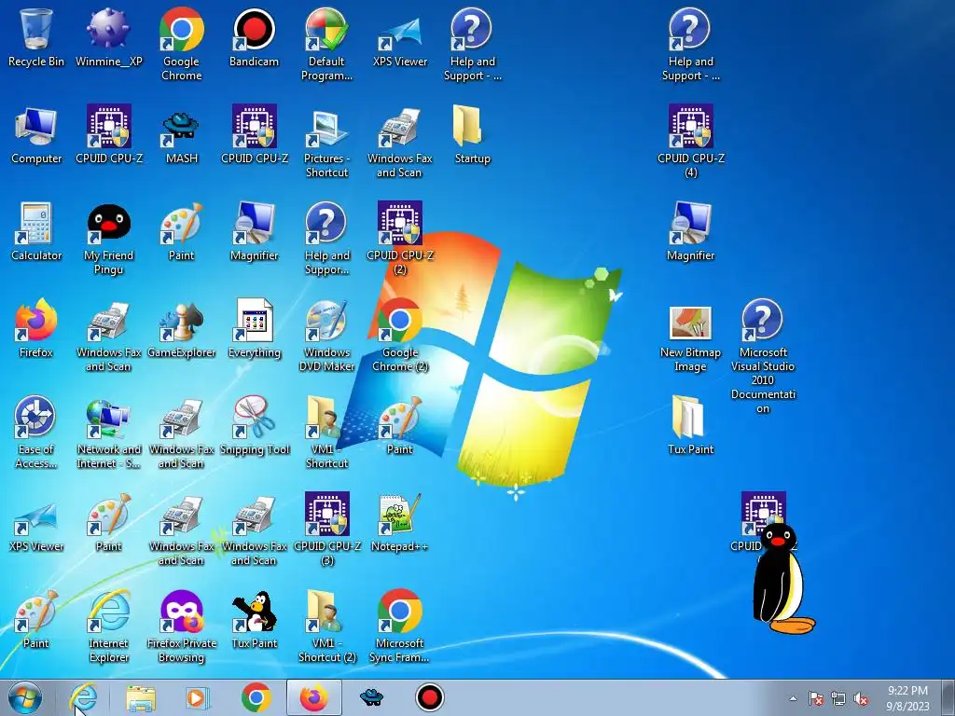The height and width of the screenshot is (716, 955).
Task: Click the Bandicam record icon in taskbar
Action: 429,697
